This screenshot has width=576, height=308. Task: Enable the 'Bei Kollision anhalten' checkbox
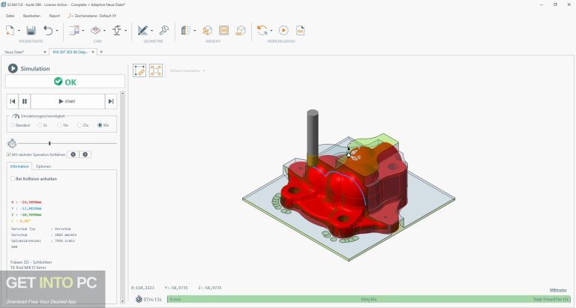click(x=13, y=179)
